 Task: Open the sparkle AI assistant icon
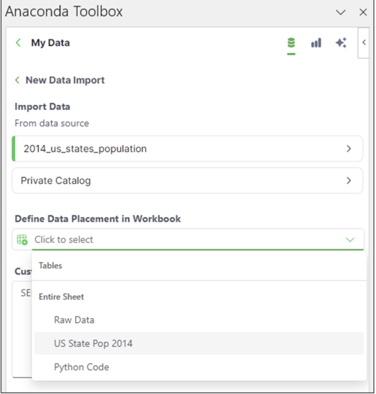tap(341, 43)
